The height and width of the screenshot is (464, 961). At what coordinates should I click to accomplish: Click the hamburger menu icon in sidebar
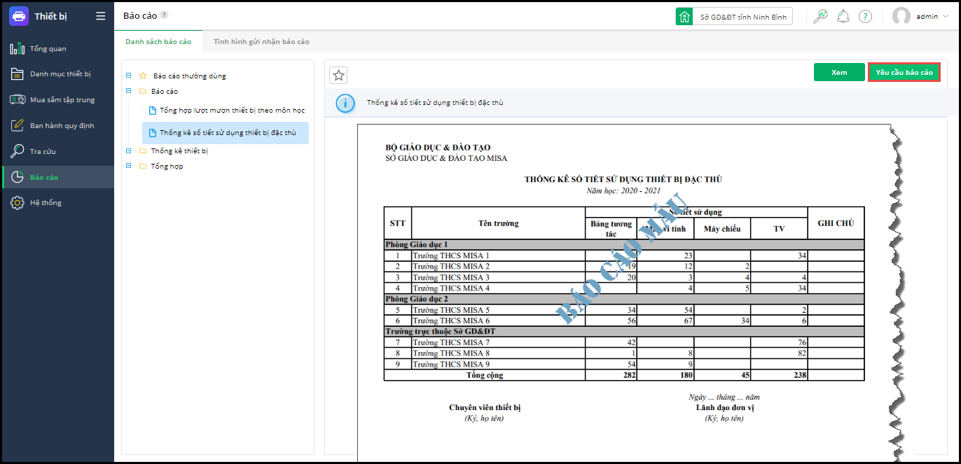point(101,16)
